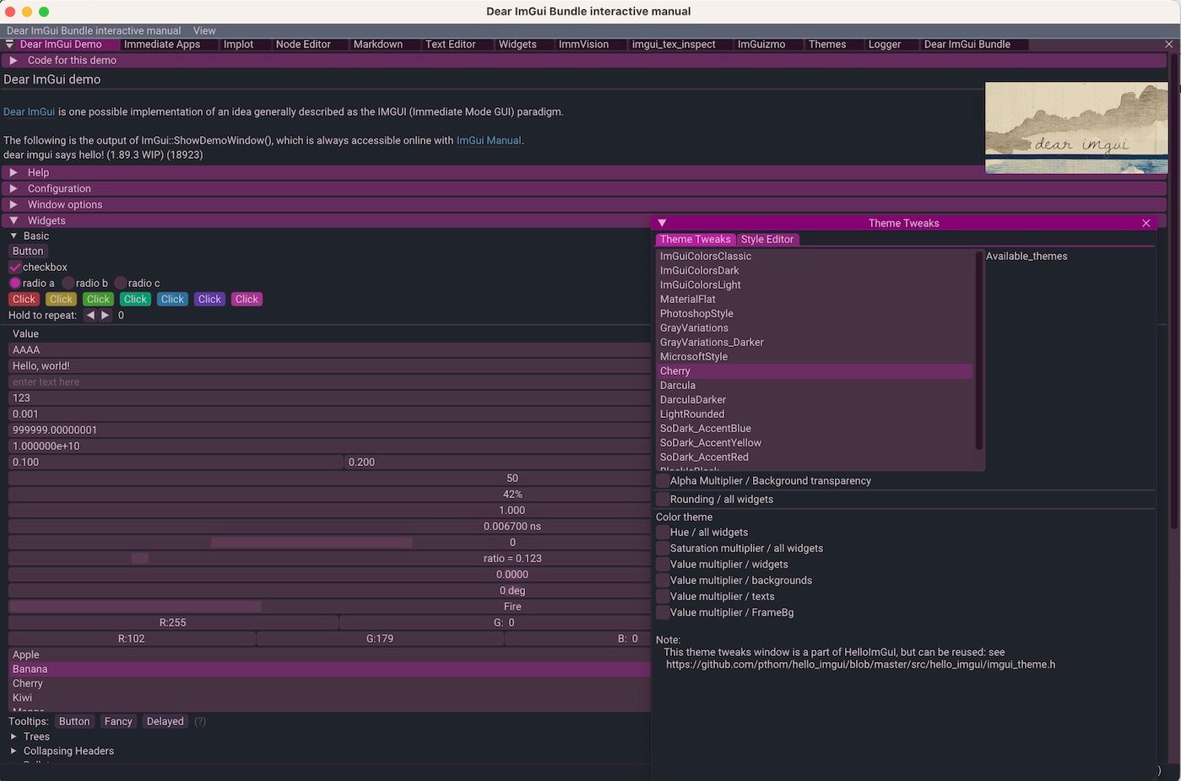The height and width of the screenshot is (781, 1181).
Task: Click the pink Click button
Action: point(246,299)
